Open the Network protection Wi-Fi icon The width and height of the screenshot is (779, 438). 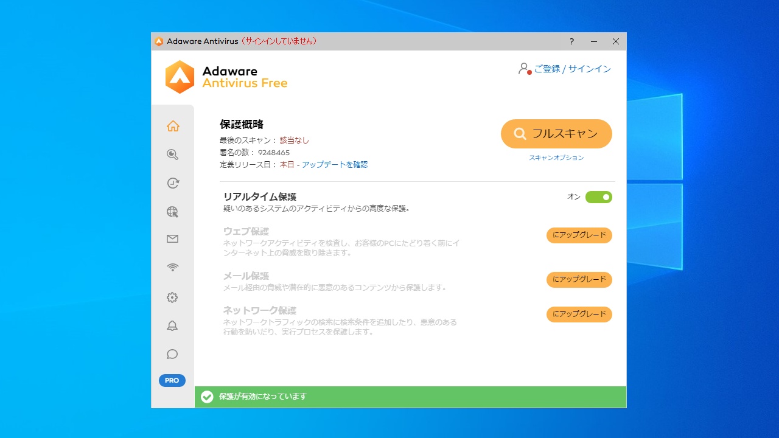(173, 267)
